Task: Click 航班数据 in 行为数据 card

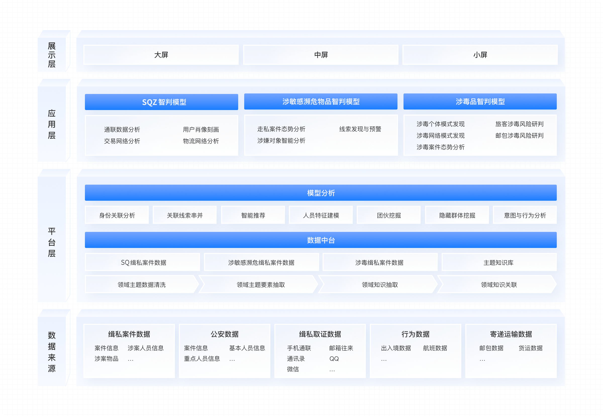Action: (435, 348)
